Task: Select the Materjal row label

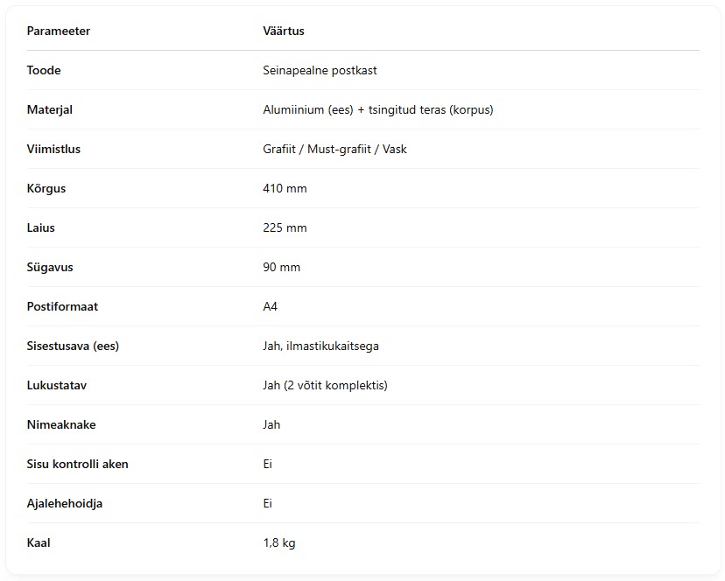Action: click(50, 109)
